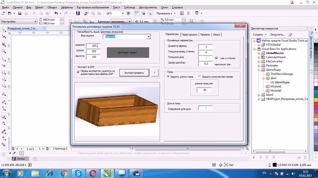The height and width of the screenshot is (178, 318).
Task: Open Google Chrome from taskbar
Action: tap(64, 174)
